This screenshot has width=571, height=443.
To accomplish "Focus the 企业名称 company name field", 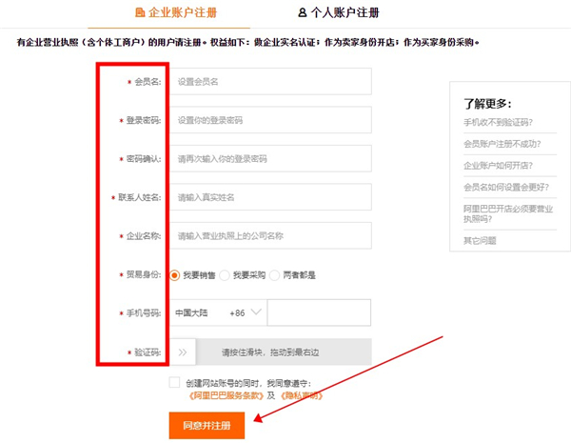I will 269,235.
